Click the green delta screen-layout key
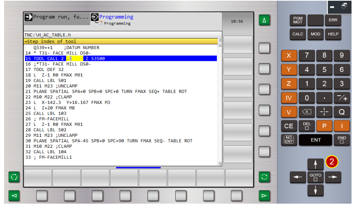The width and height of the screenshot is (359, 207). pos(264,20)
